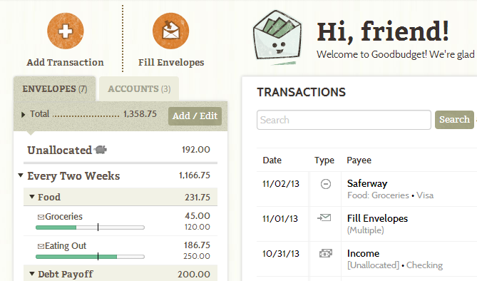Screen dimensions: 477x281
Task: Open the Saferway transaction entry
Action: click(x=367, y=183)
